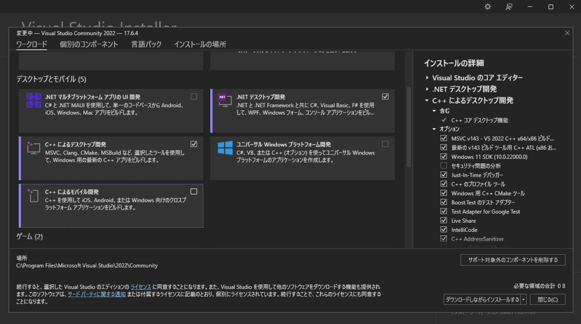The height and width of the screenshot is (324, 581).
Task: Toggle IntelliCode option checkbox
Action: tap(443, 230)
